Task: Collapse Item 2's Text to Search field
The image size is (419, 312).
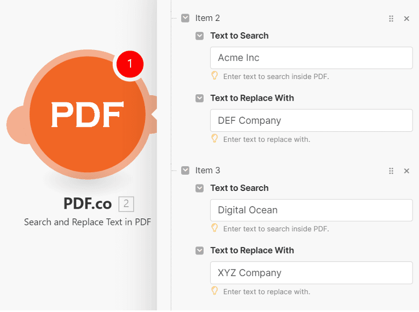Action: 200,36
